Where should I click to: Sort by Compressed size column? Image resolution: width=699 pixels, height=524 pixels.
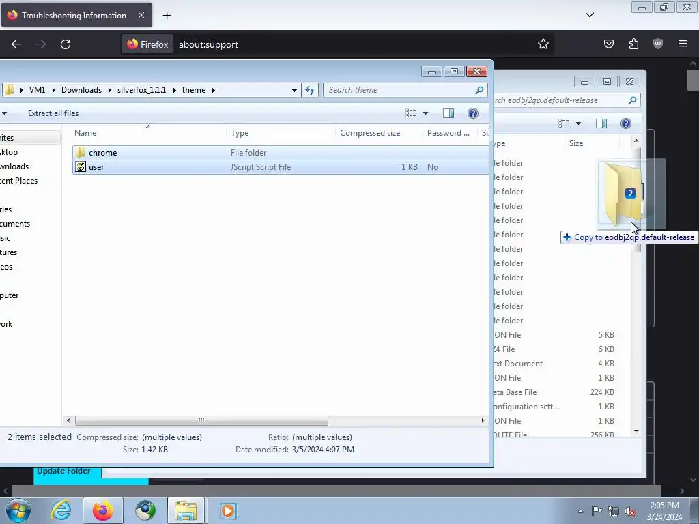(379, 133)
